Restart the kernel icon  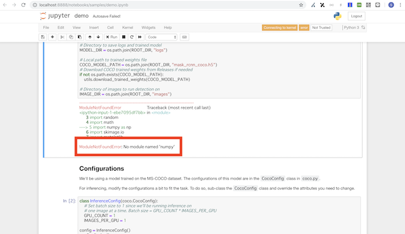click(x=132, y=37)
